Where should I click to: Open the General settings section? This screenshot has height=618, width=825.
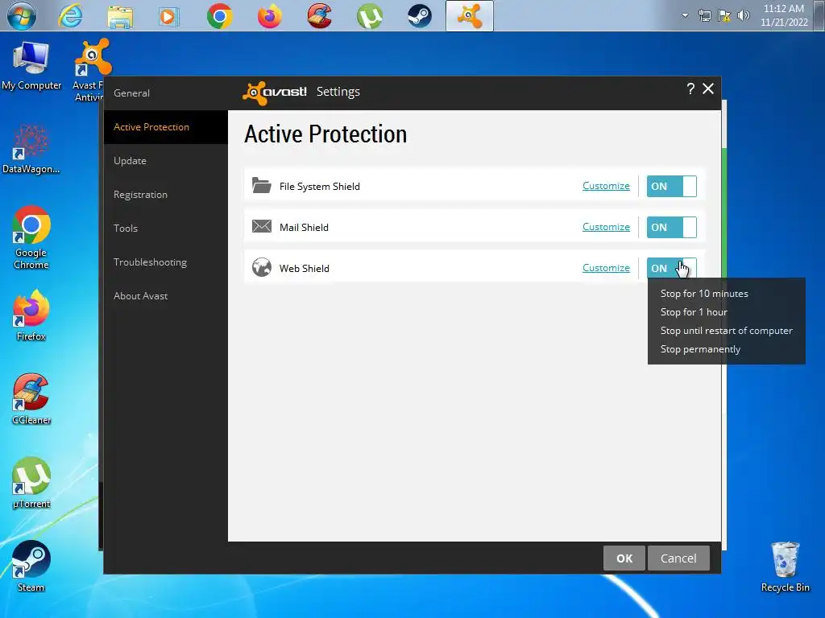coord(165,93)
